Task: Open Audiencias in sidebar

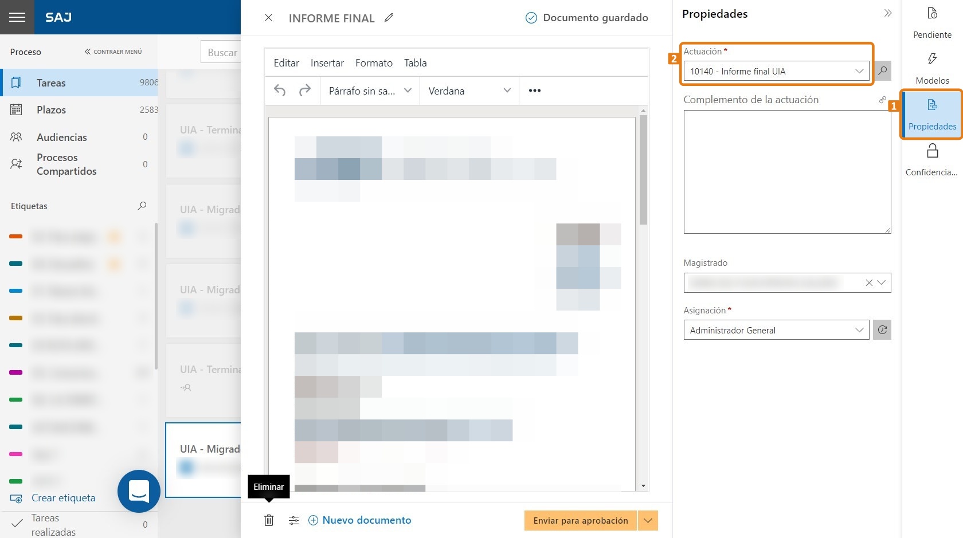Action: click(79, 137)
